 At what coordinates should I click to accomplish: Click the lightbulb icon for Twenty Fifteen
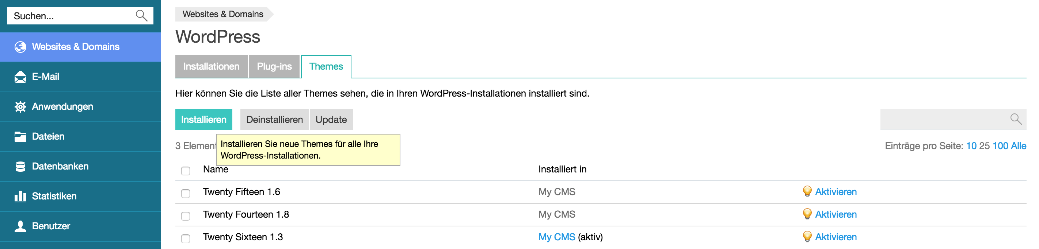pos(807,191)
